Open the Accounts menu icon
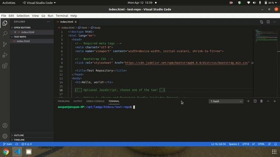This screenshot has height=157, width=280. (x=5, y=126)
